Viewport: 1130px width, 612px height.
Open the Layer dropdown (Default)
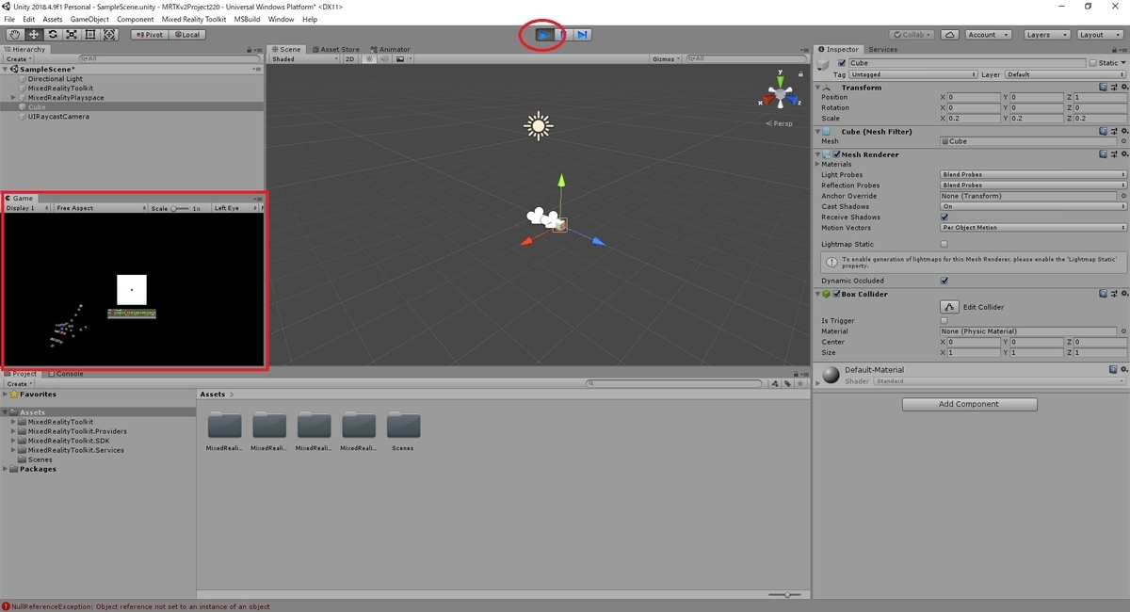[x=1064, y=74]
